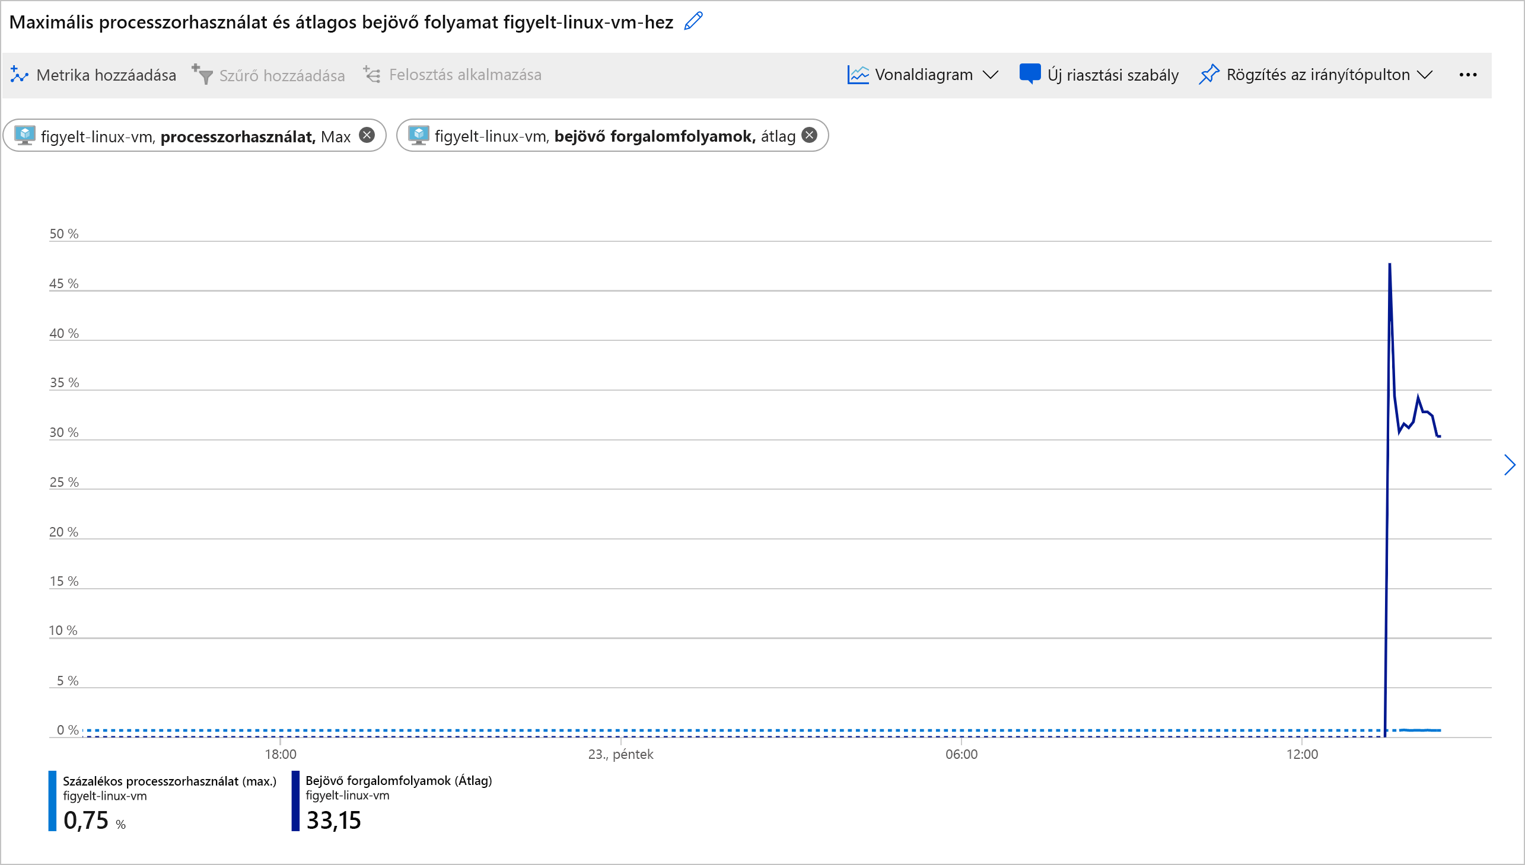Click the 12:00 time axis label
The height and width of the screenshot is (865, 1525).
[x=1302, y=755]
